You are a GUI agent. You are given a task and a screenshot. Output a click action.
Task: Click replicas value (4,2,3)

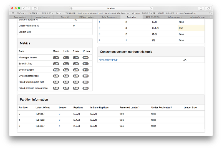click(x=77, y=126)
